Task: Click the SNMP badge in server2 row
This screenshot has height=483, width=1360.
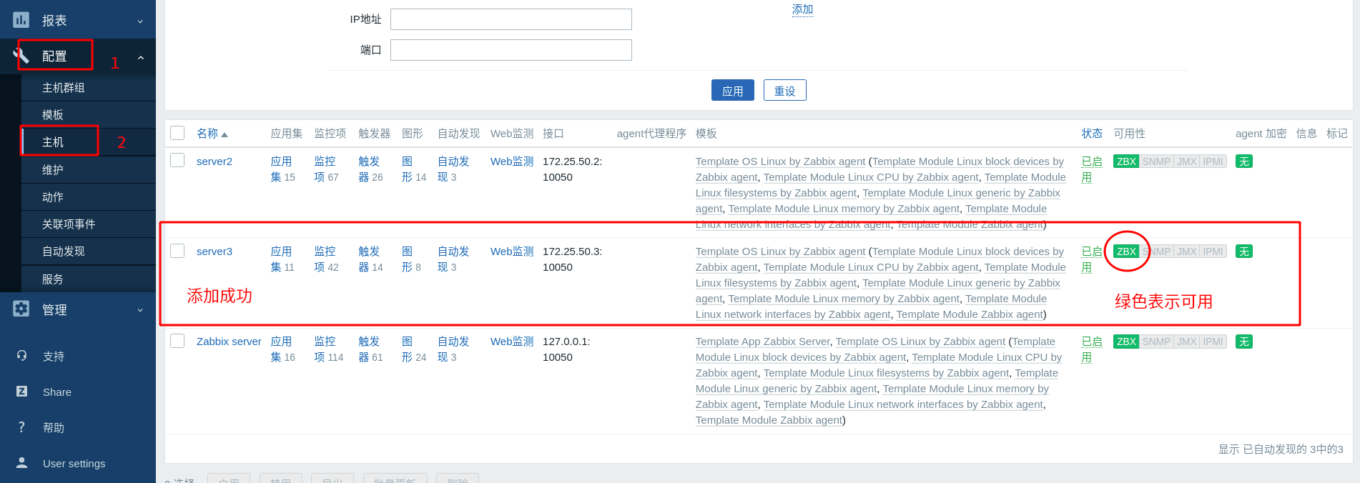Action: coord(1156,161)
